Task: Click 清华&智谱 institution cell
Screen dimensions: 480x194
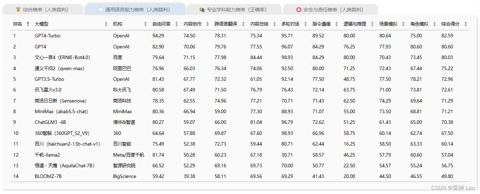Action: coord(124,122)
